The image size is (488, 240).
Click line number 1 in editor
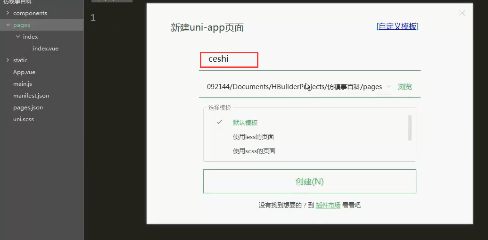click(x=93, y=18)
